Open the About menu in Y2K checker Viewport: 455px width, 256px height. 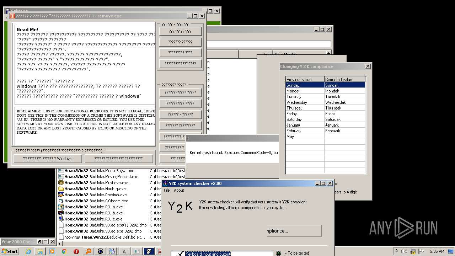point(179,190)
